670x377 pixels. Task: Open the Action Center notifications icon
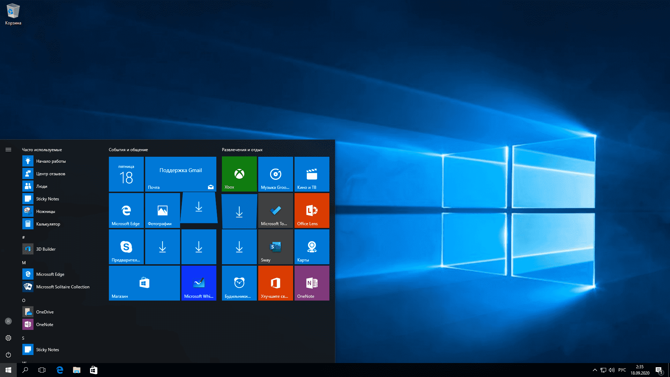659,370
